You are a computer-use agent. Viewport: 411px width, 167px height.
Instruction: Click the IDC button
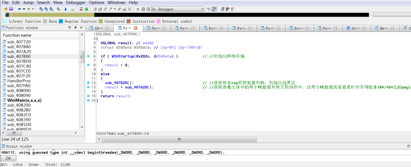pos(8,158)
